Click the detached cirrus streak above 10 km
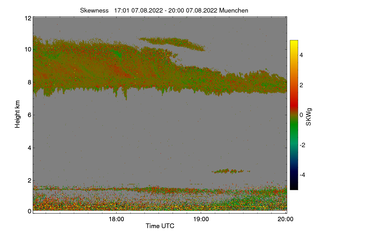 coord(172,44)
